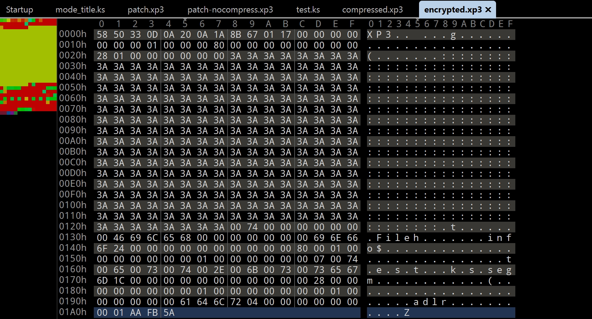The image size is (592, 319).
Task: Open the mode_title.ks tab
Action: coord(80,10)
